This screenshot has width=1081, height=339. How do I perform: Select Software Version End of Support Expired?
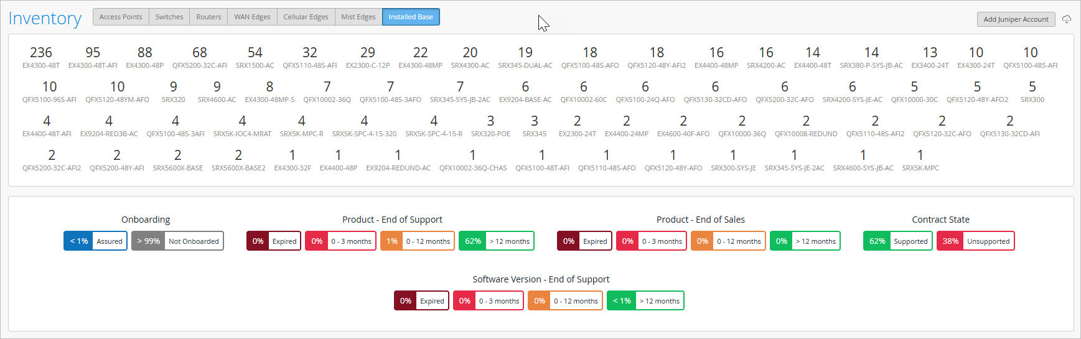pyautogui.click(x=421, y=300)
